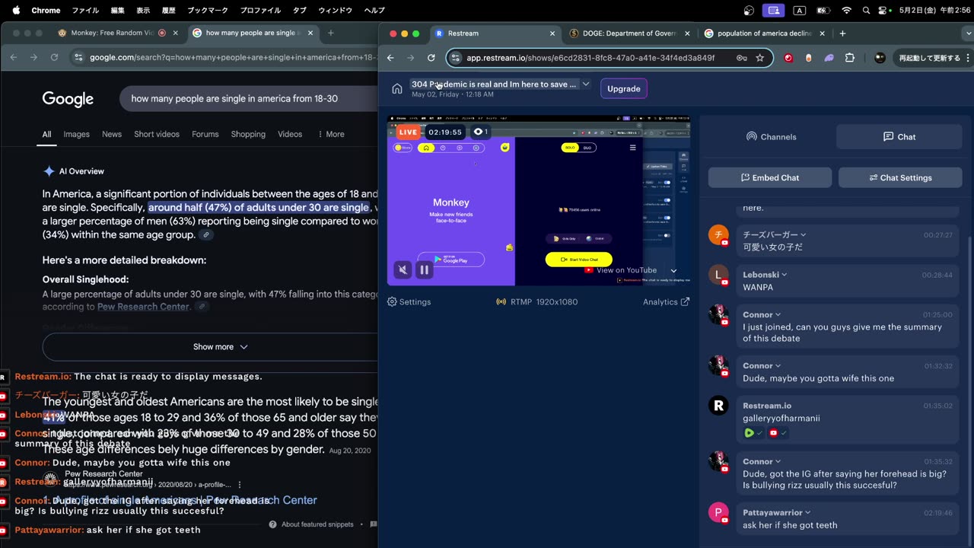Open result menu next to Pew Research URL
Viewport: 974px width, 548px height.
point(240,484)
